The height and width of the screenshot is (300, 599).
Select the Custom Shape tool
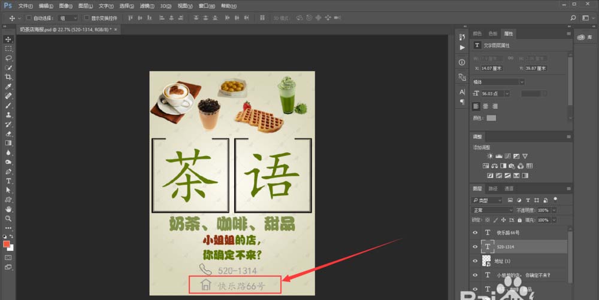tap(8, 200)
